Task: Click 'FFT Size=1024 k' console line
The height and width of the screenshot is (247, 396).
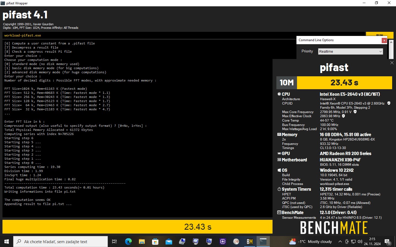Action: [46, 89]
